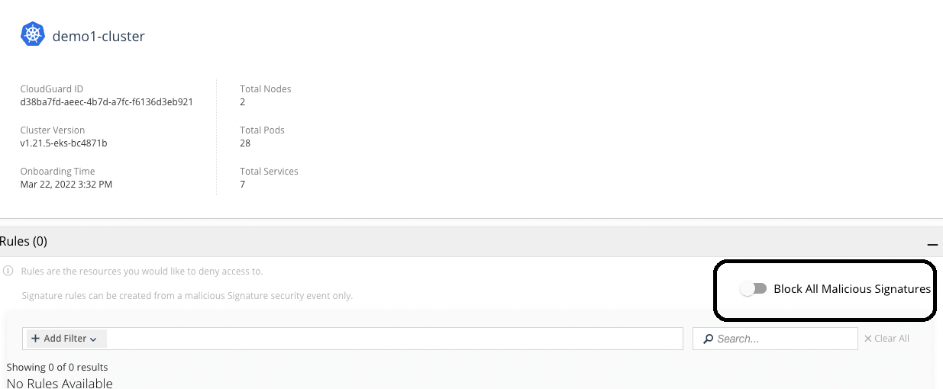Viewport: 943px width, 389px height.
Task: Enable the Block All Malicious Signatures toggle
Action: (754, 289)
